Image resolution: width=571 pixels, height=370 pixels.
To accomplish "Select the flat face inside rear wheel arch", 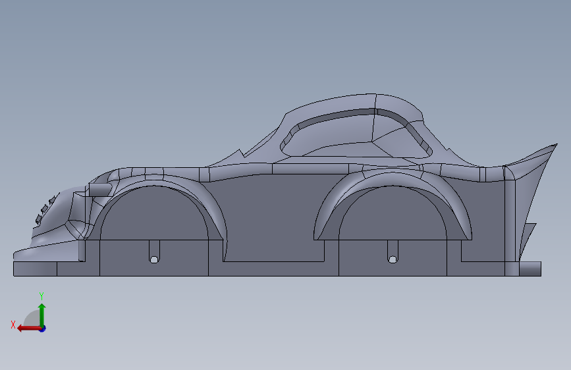I will [x=393, y=215].
